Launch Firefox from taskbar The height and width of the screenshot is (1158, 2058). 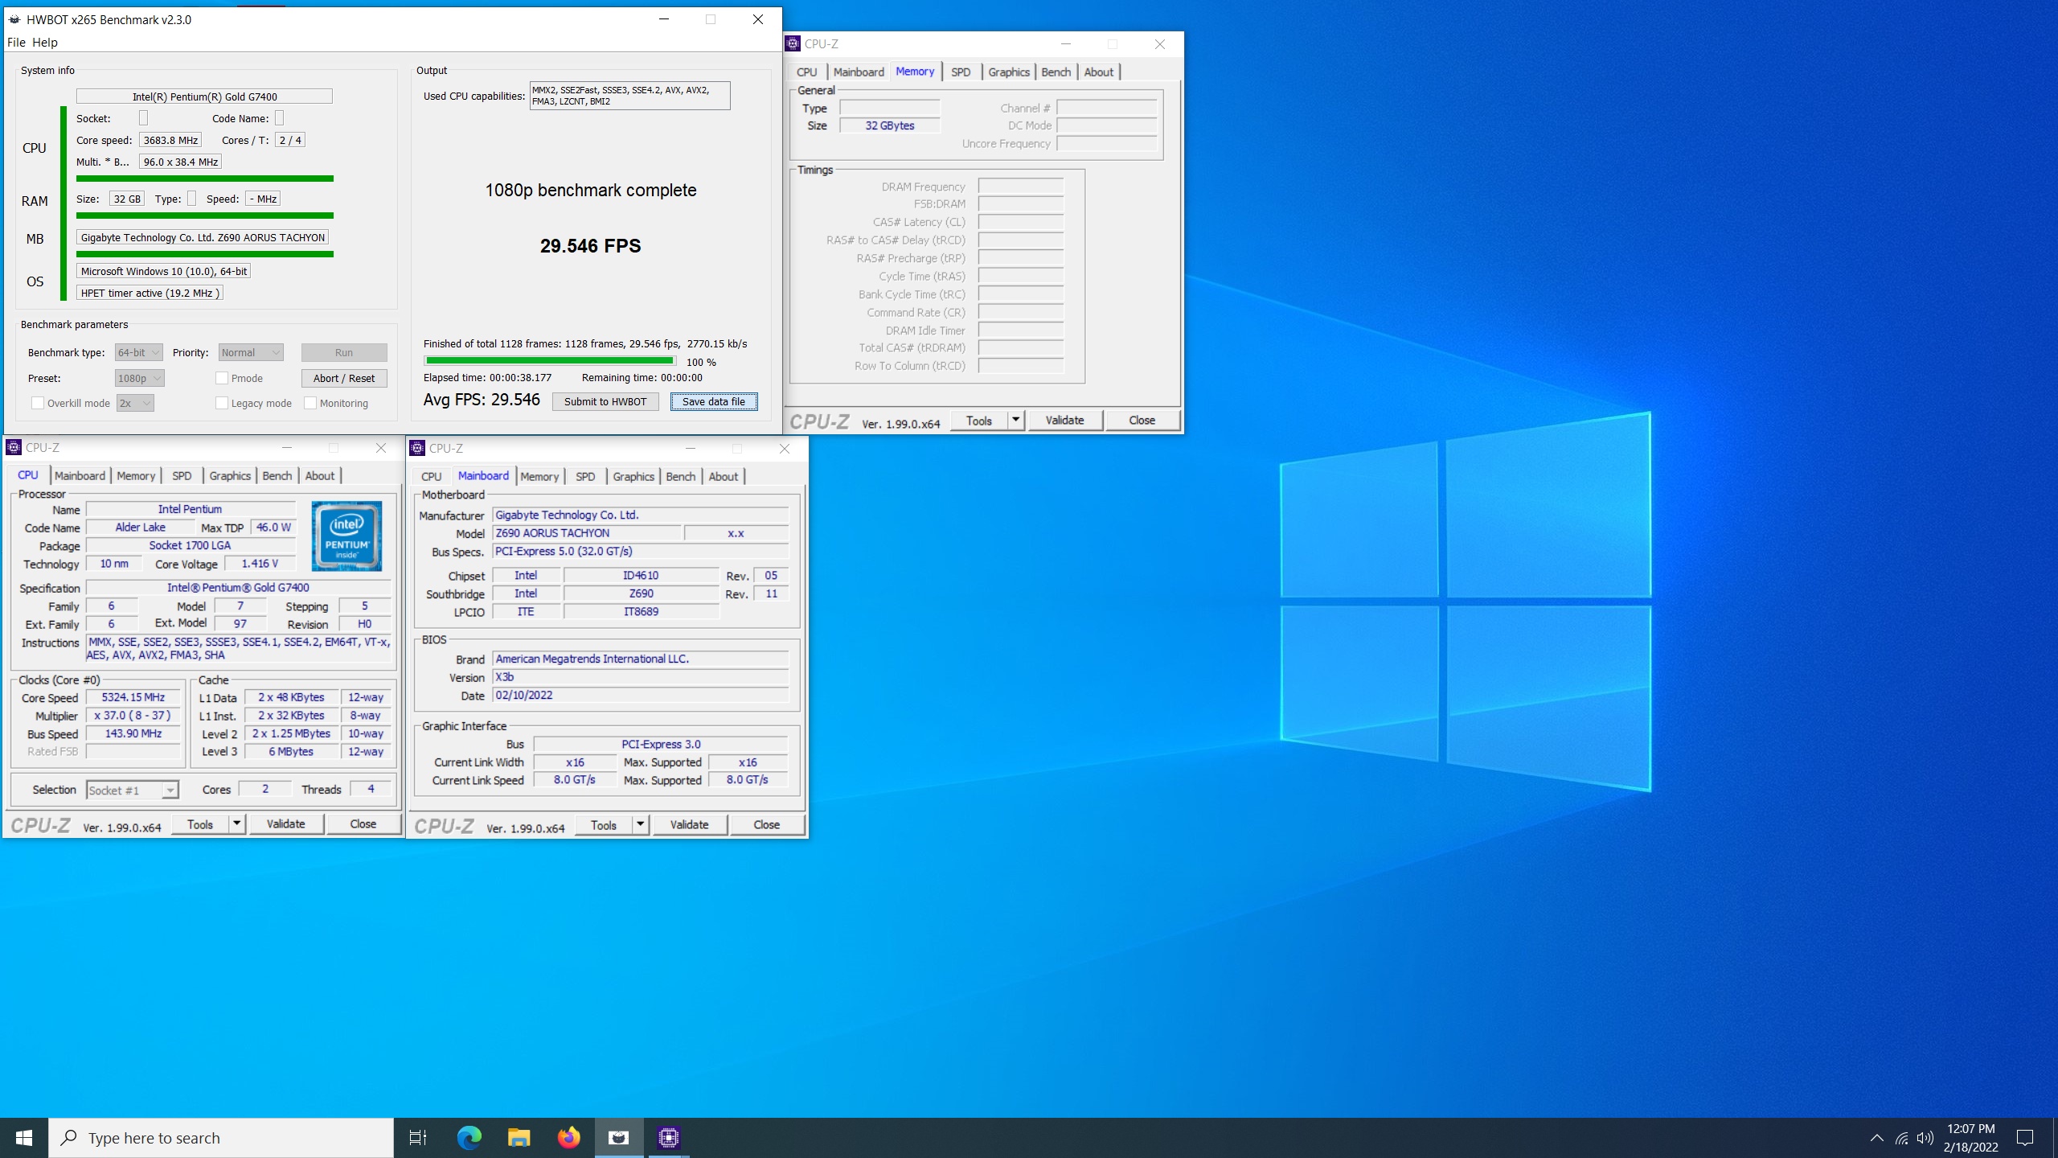[x=569, y=1138]
